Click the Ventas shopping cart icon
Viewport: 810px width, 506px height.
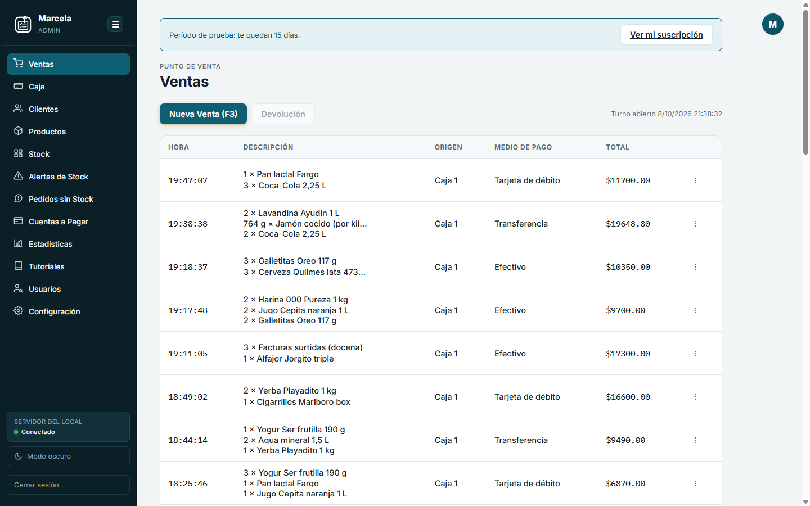pyautogui.click(x=19, y=64)
